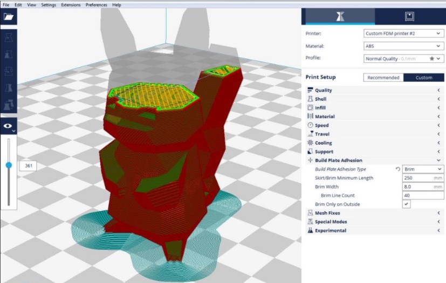Screen dimensions: 446x283
Task: Click the Build Plate Adhesion category icon
Action: (310, 160)
